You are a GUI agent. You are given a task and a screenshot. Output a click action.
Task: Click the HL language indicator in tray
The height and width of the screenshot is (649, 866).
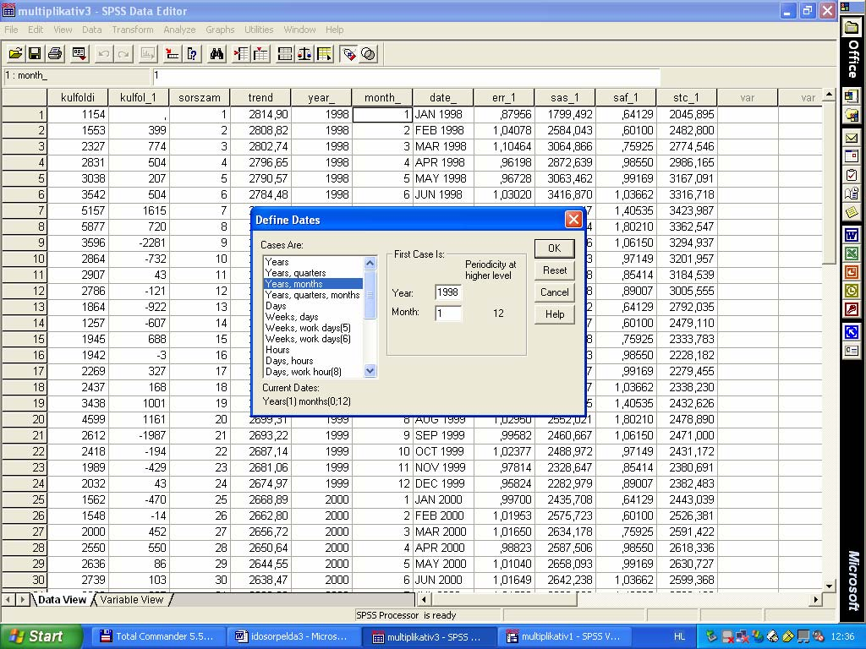679,636
